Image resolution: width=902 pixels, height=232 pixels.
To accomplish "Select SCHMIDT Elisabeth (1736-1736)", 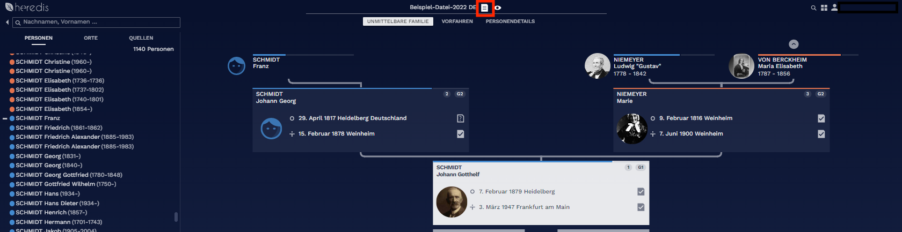I will [x=60, y=80].
